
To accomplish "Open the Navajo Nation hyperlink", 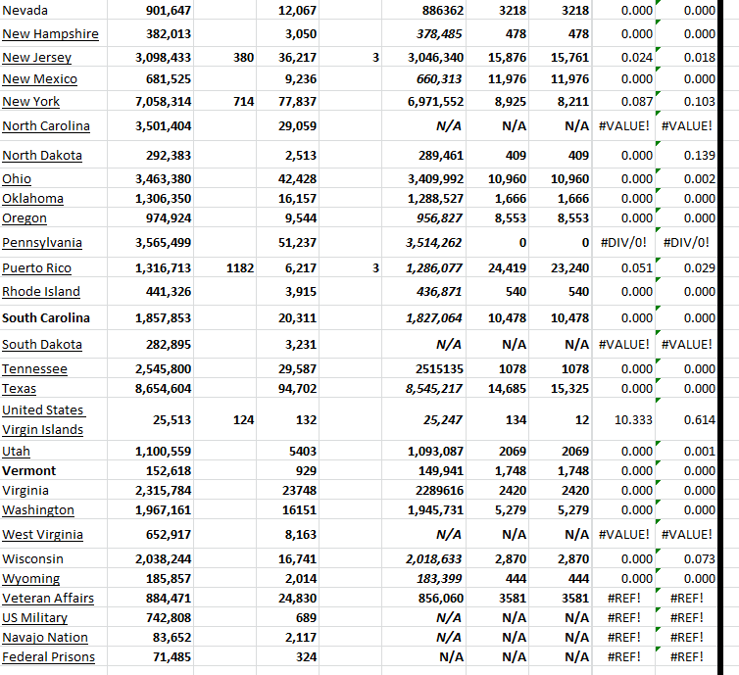I will pos(45,638).
